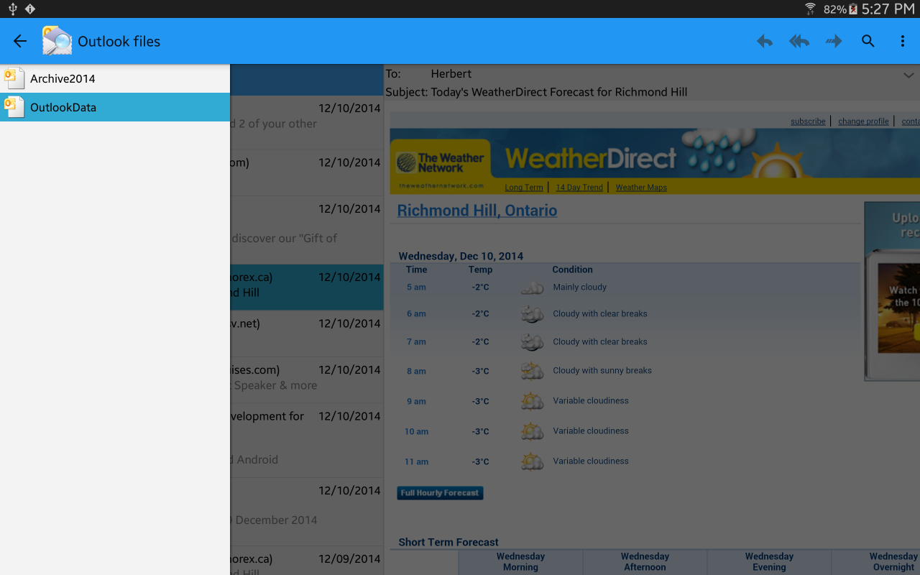920x575 pixels.
Task: Open search with the magnifier icon
Action: tap(868, 41)
